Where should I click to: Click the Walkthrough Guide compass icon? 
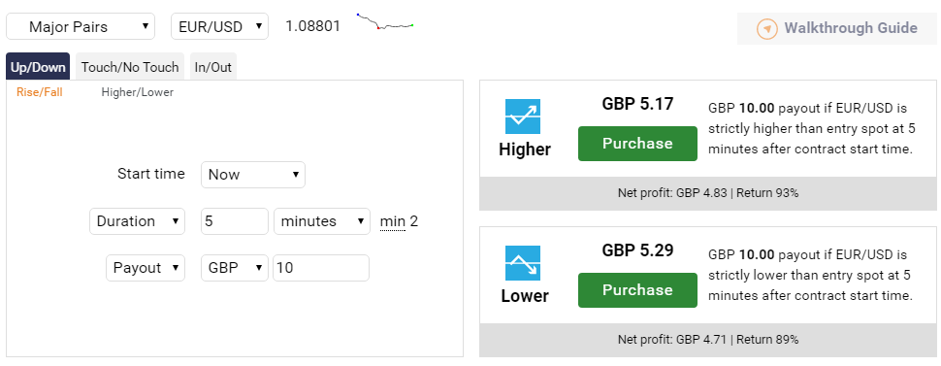click(767, 28)
